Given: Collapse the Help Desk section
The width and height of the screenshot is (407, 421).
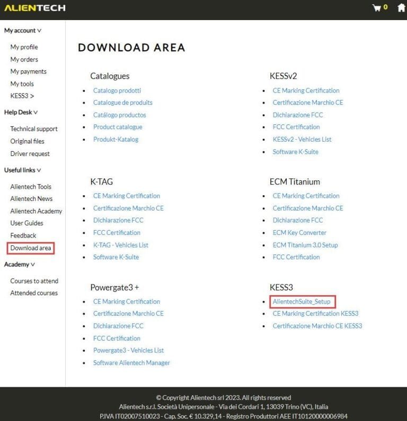Looking at the screenshot, I should 21,112.
